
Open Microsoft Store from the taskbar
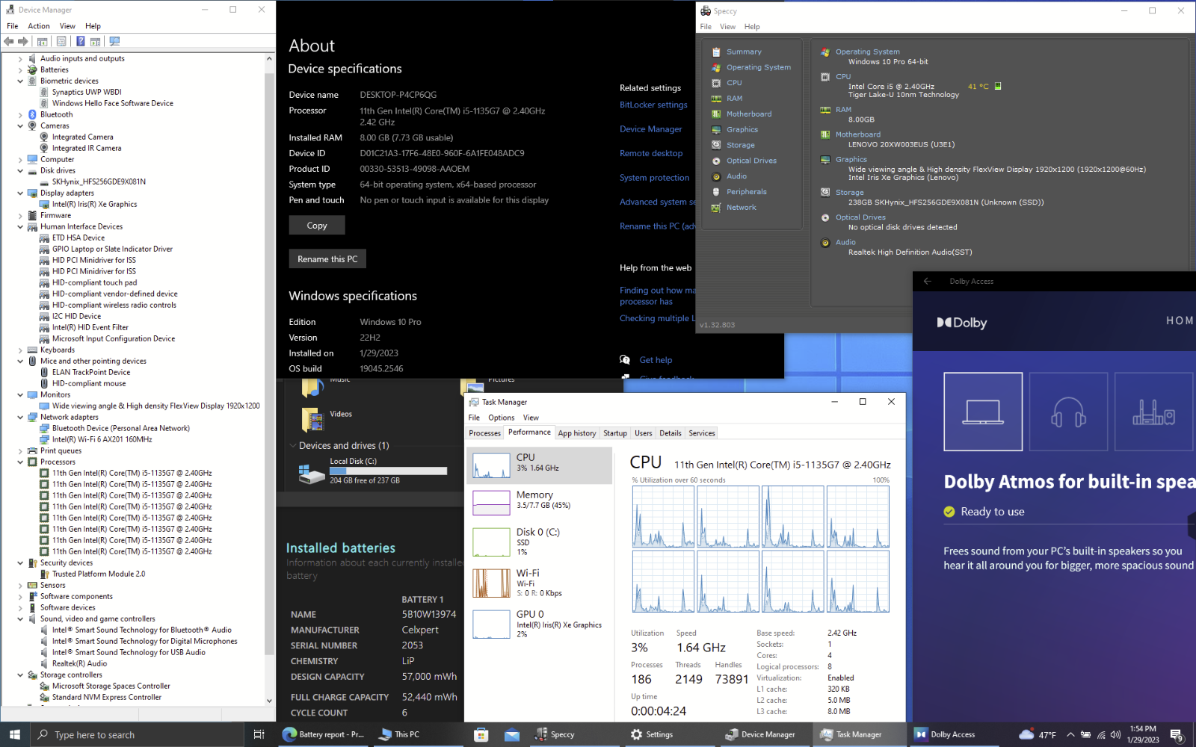tap(481, 734)
